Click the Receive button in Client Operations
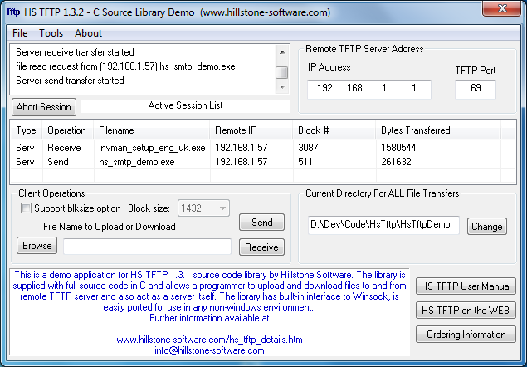The image size is (527, 367). pyautogui.click(x=261, y=247)
